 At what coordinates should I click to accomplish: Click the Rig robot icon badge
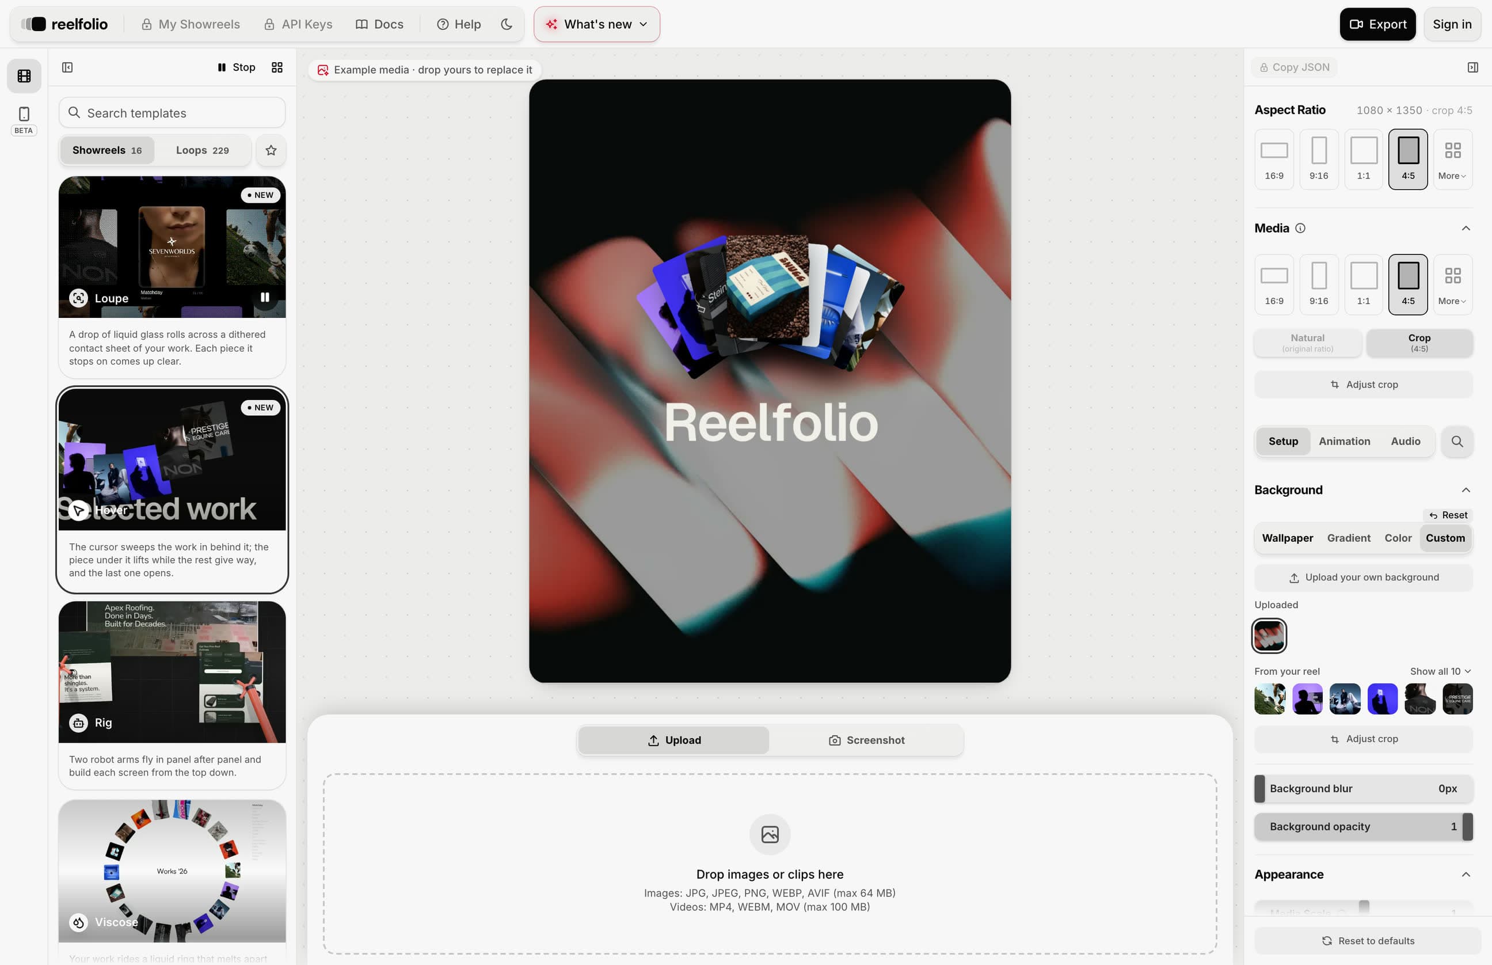(78, 723)
